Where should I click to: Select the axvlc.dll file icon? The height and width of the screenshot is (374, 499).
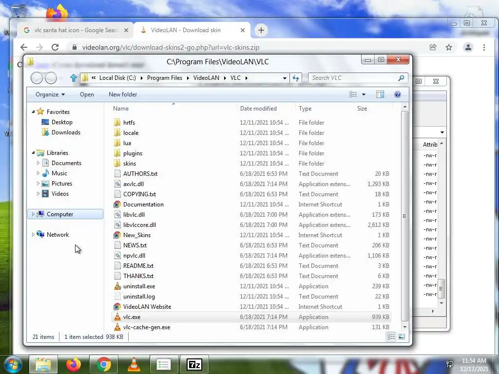[117, 184]
